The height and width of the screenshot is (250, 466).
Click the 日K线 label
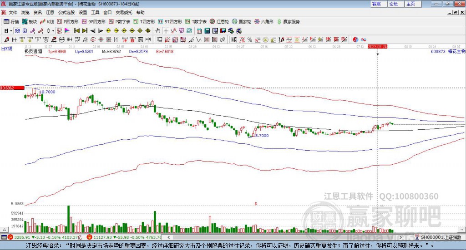[x=7, y=49]
